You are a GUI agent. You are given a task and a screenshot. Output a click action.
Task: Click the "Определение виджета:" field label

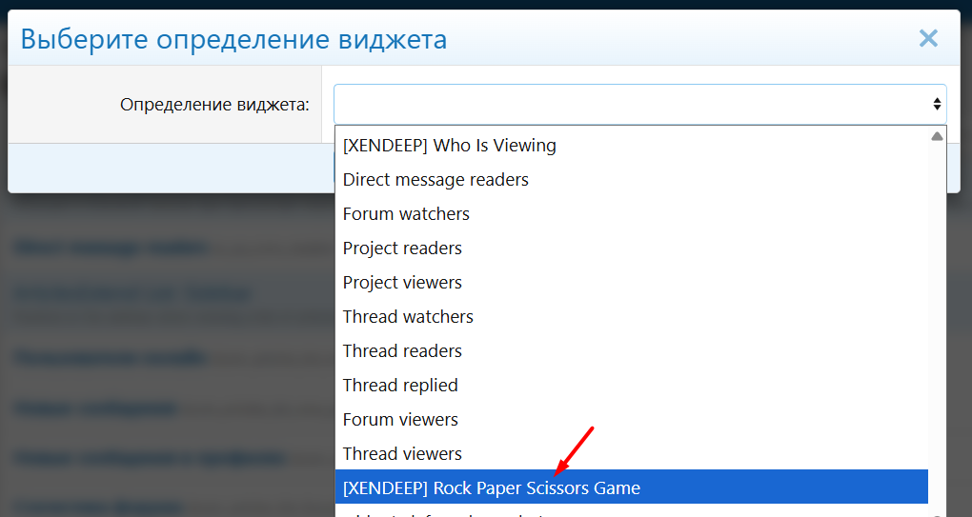click(214, 105)
